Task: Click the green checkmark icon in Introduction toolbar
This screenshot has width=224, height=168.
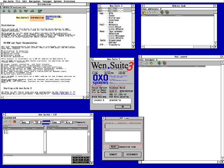Action: (x=26, y=11)
